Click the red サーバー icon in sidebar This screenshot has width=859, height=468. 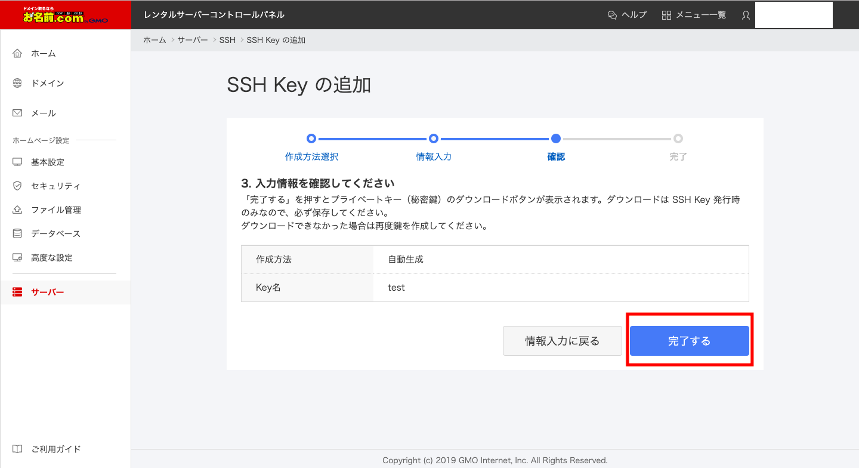click(x=17, y=292)
